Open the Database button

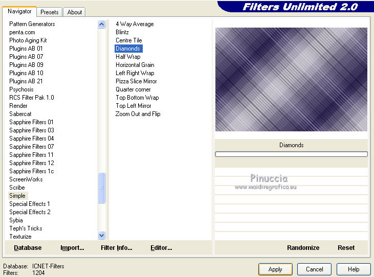(x=28, y=248)
